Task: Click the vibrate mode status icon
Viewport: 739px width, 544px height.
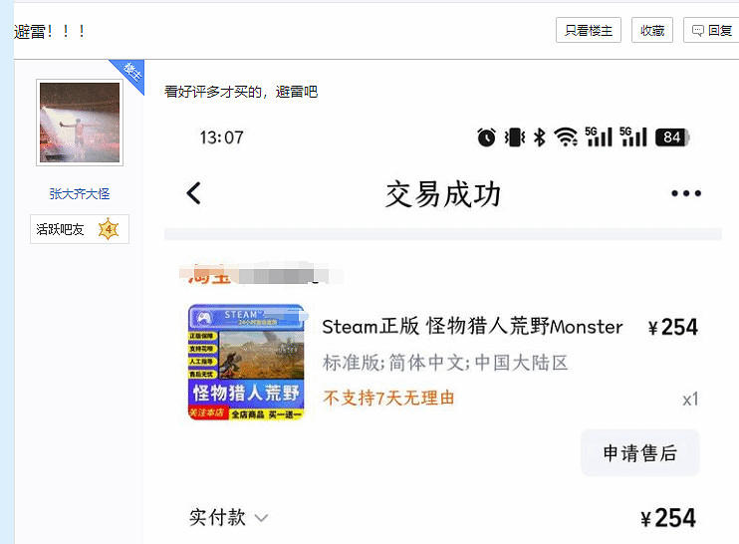Action: [x=515, y=137]
